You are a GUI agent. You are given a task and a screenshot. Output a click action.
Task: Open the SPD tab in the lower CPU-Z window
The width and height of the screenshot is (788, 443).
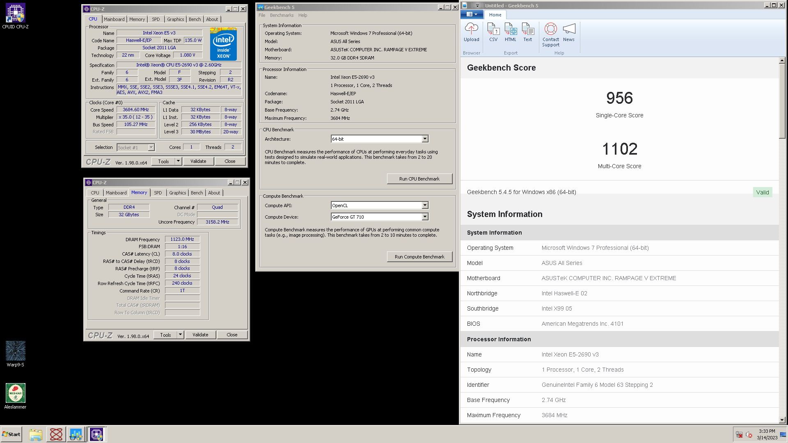click(x=158, y=193)
